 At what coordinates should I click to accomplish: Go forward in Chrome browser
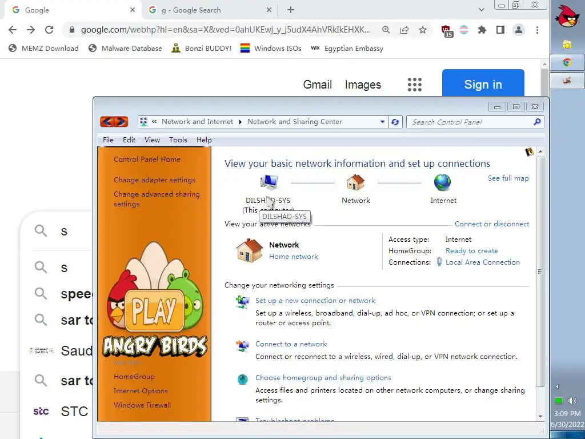point(31,30)
